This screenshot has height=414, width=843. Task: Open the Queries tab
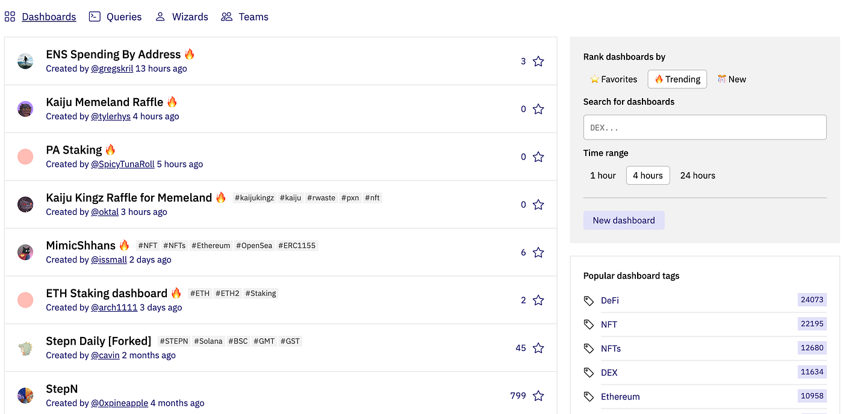point(124,17)
